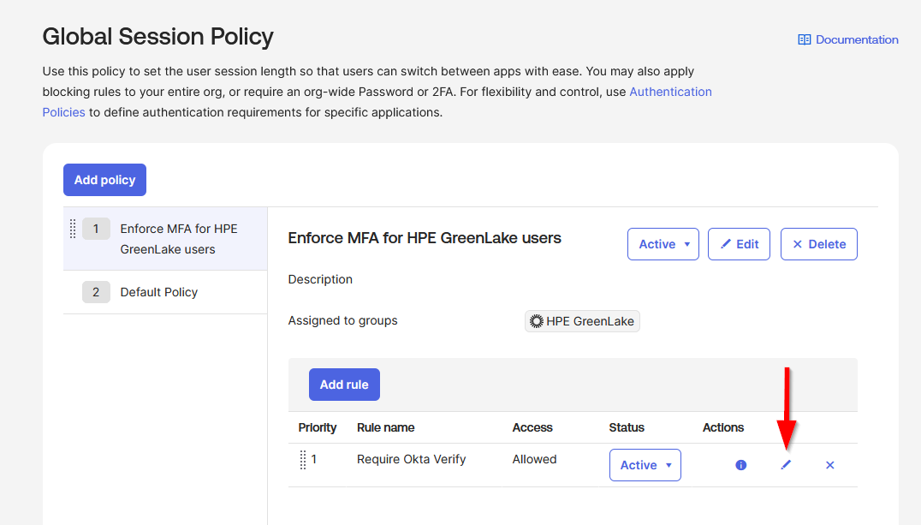Image resolution: width=921 pixels, height=525 pixels.
Task: Select Enforce MFA for HPE GreenLake users policy
Action: 179,239
